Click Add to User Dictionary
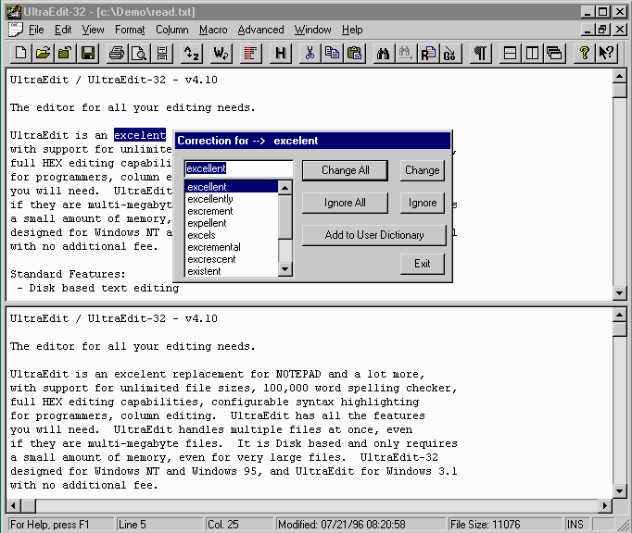This screenshot has height=533, width=632. [374, 235]
